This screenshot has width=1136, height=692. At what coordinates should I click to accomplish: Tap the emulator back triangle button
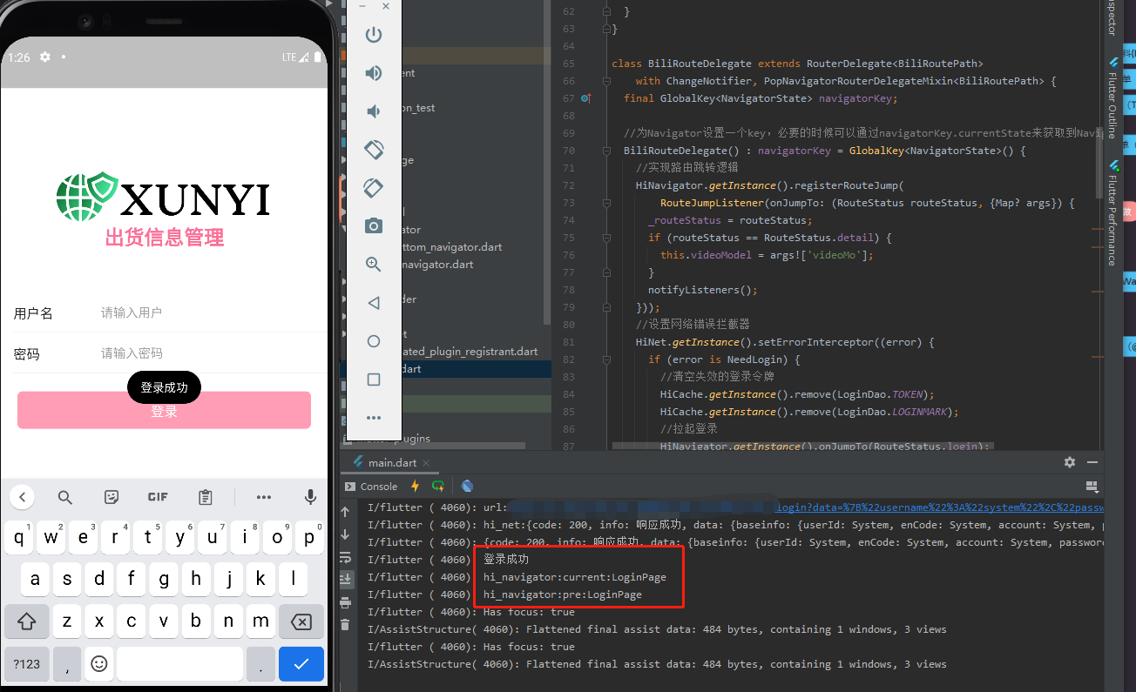click(x=374, y=303)
